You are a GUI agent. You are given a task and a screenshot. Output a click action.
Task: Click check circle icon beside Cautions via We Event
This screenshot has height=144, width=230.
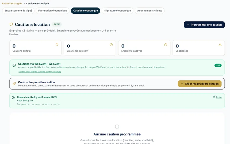pos(14,65)
